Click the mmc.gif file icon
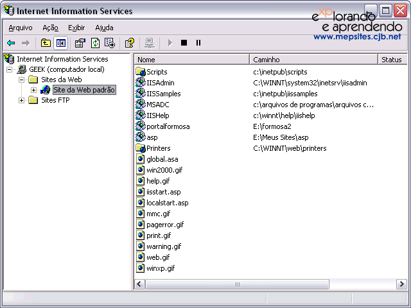Image resolution: width=411 pixels, height=308 pixels. 141,214
